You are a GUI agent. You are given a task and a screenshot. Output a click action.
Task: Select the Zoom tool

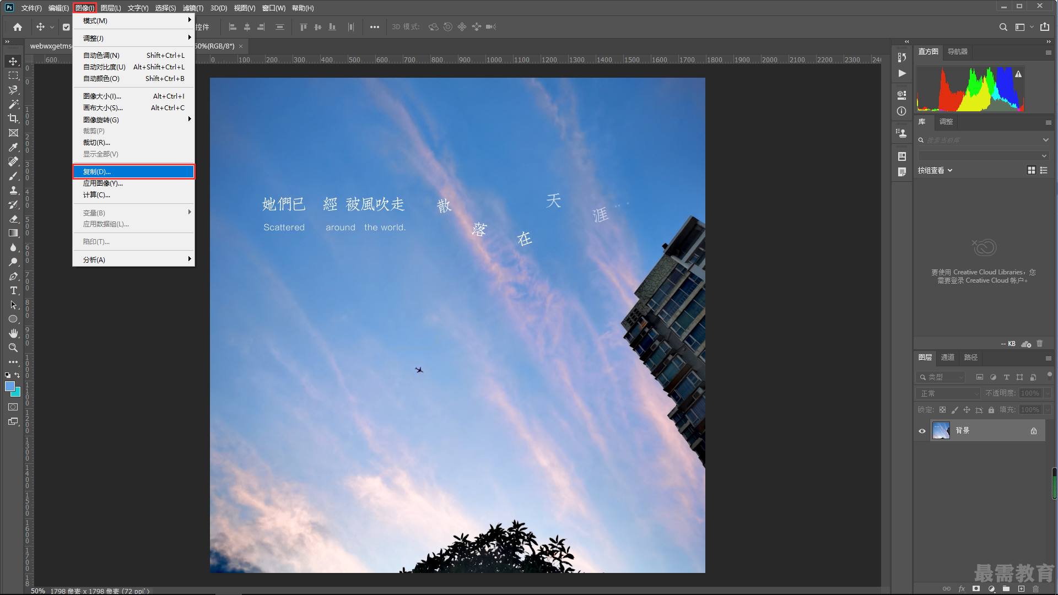pyautogui.click(x=13, y=348)
